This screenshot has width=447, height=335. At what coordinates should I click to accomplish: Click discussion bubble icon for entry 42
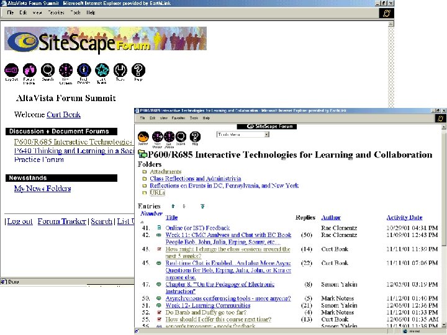[159, 235]
